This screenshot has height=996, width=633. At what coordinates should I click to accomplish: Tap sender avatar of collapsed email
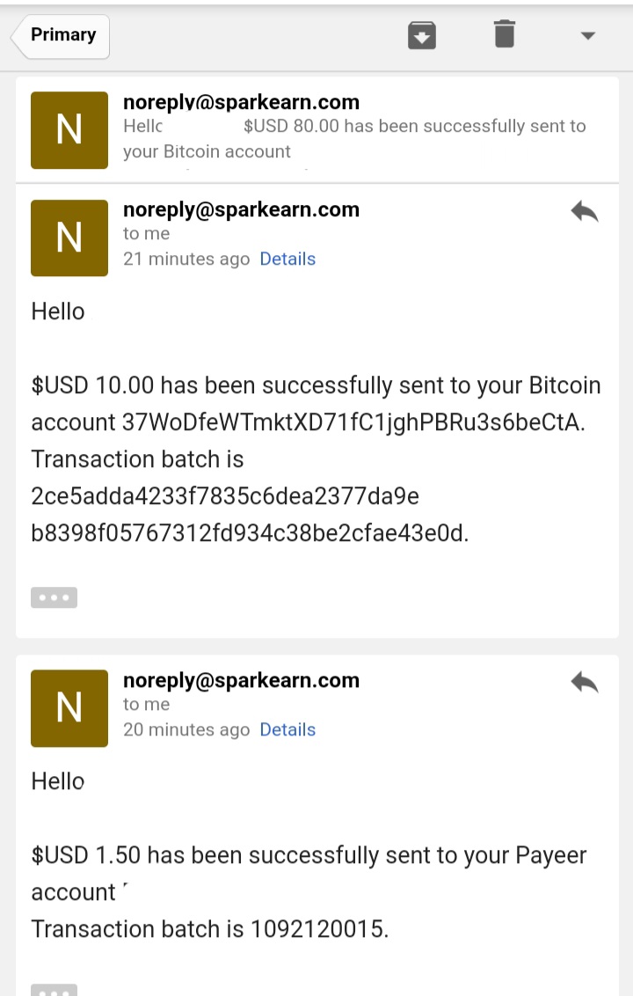pos(69,130)
